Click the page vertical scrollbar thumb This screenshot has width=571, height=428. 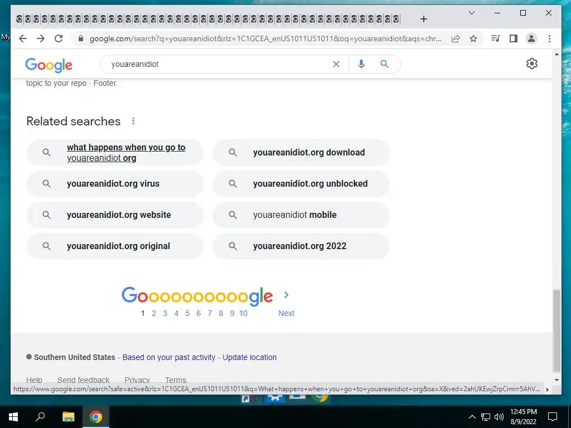click(557, 331)
